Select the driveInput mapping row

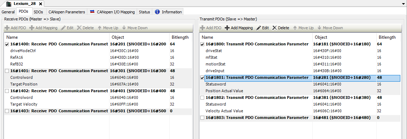[x=300, y=71]
